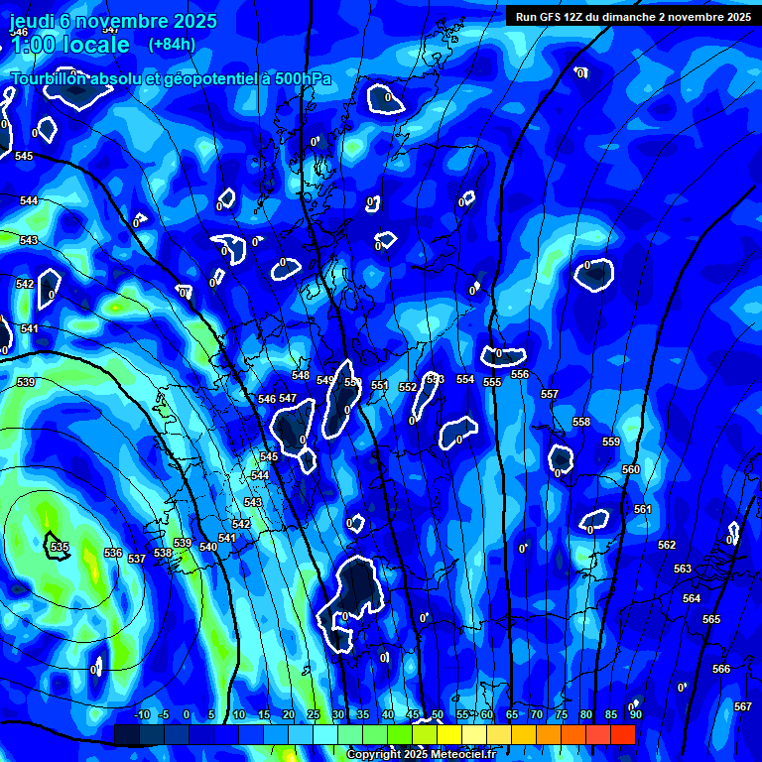Click the forecast date title 'jeudi 6 novembre 2025'
The width and height of the screenshot is (762, 762).
[x=113, y=20]
